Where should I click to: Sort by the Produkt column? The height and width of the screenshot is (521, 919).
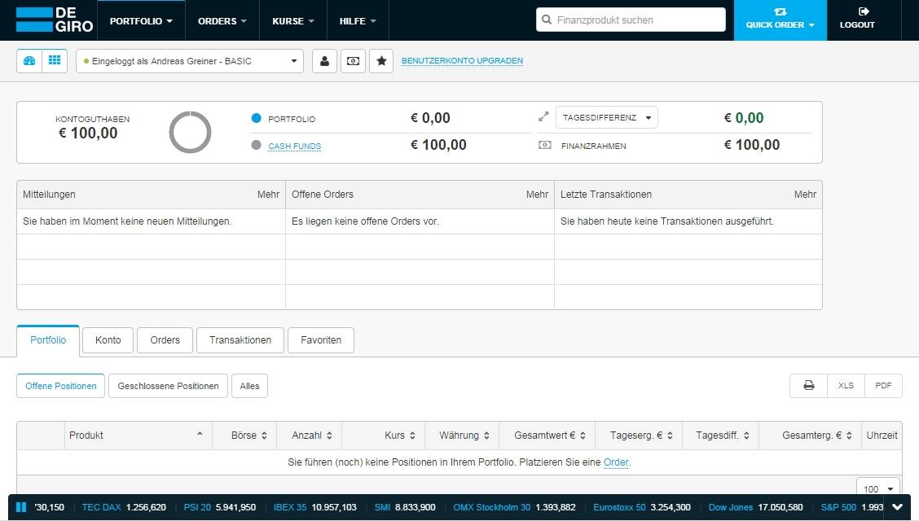(138, 436)
